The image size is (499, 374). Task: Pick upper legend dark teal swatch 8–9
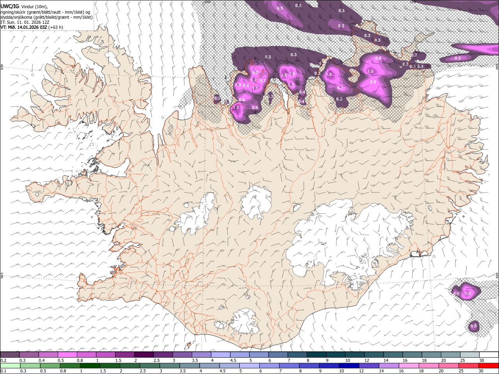pos(317,355)
